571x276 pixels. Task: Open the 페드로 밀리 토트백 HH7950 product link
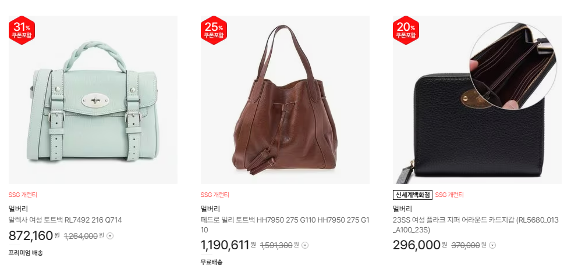click(x=285, y=225)
